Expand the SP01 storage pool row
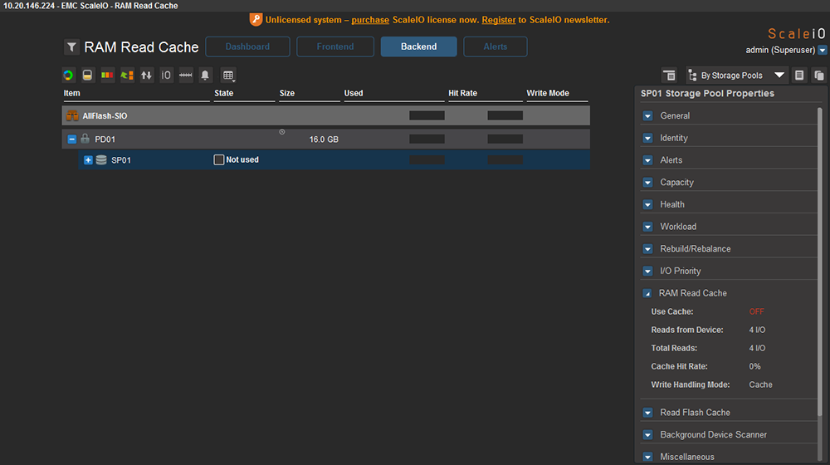 click(88, 160)
